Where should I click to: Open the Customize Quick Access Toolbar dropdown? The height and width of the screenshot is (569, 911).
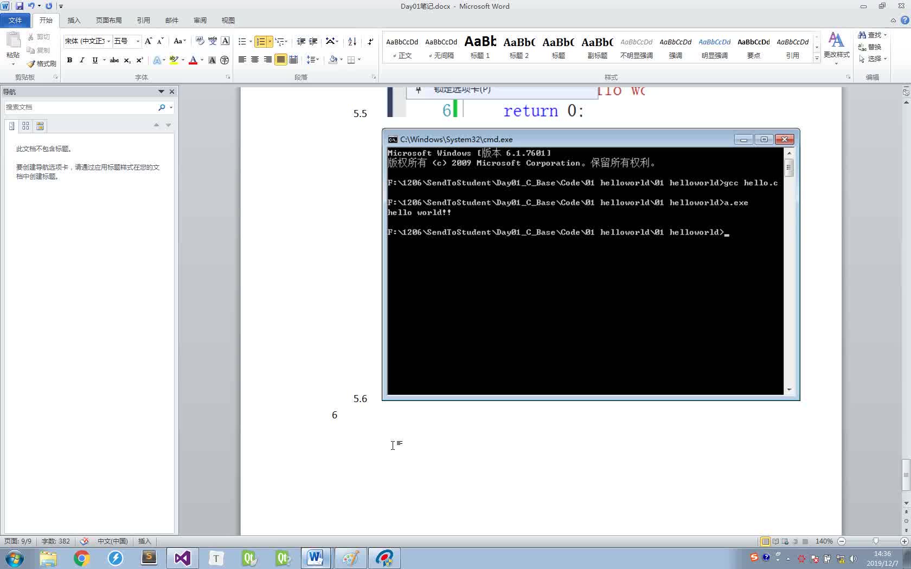61,7
